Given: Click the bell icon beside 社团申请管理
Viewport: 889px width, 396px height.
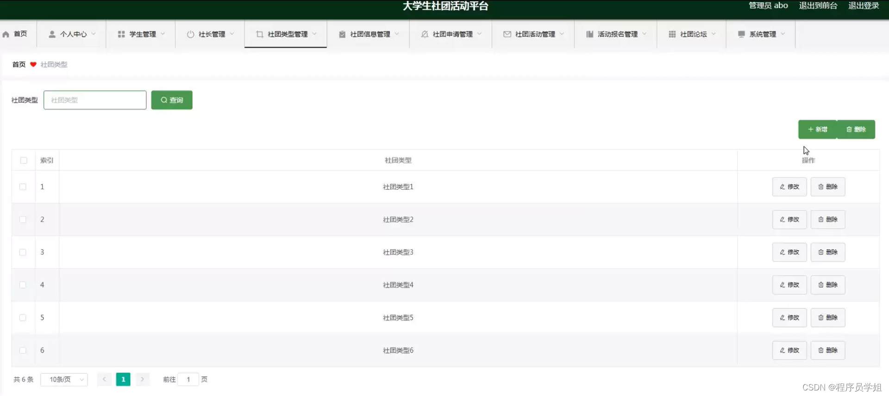Looking at the screenshot, I should tap(425, 34).
